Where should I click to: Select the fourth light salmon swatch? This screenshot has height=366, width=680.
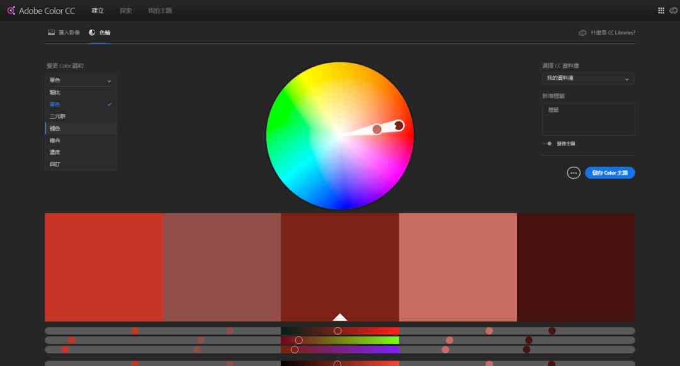[x=458, y=267]
